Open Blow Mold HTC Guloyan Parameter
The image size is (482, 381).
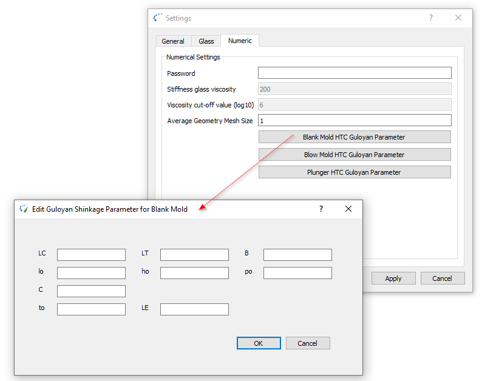[x=355, y=155]
